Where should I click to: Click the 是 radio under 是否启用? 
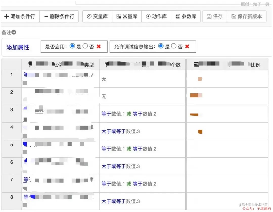coord(72,46)
